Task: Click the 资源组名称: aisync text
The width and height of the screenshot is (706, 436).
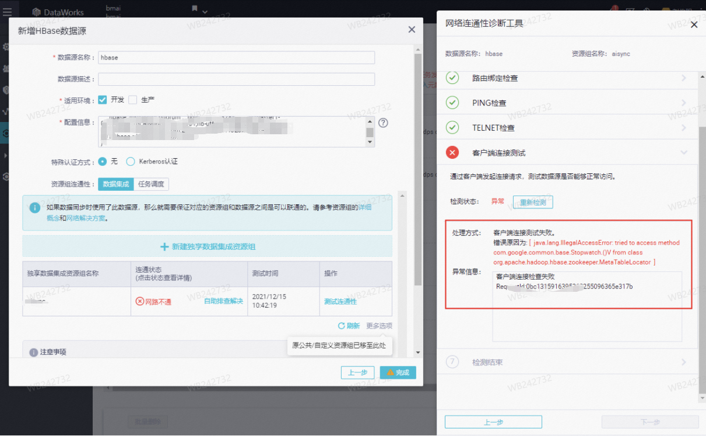Action: (601, 54)
